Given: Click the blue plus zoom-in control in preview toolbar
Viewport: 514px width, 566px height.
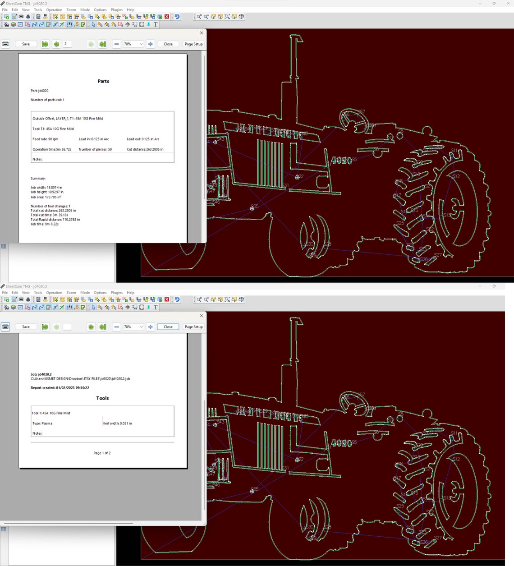Looking at the screenshot, I should click(151, 44).
